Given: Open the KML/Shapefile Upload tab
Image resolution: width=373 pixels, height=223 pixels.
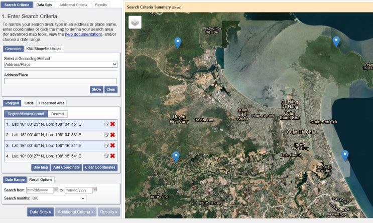Looking at the screenshot, I should tap(44, 49).
